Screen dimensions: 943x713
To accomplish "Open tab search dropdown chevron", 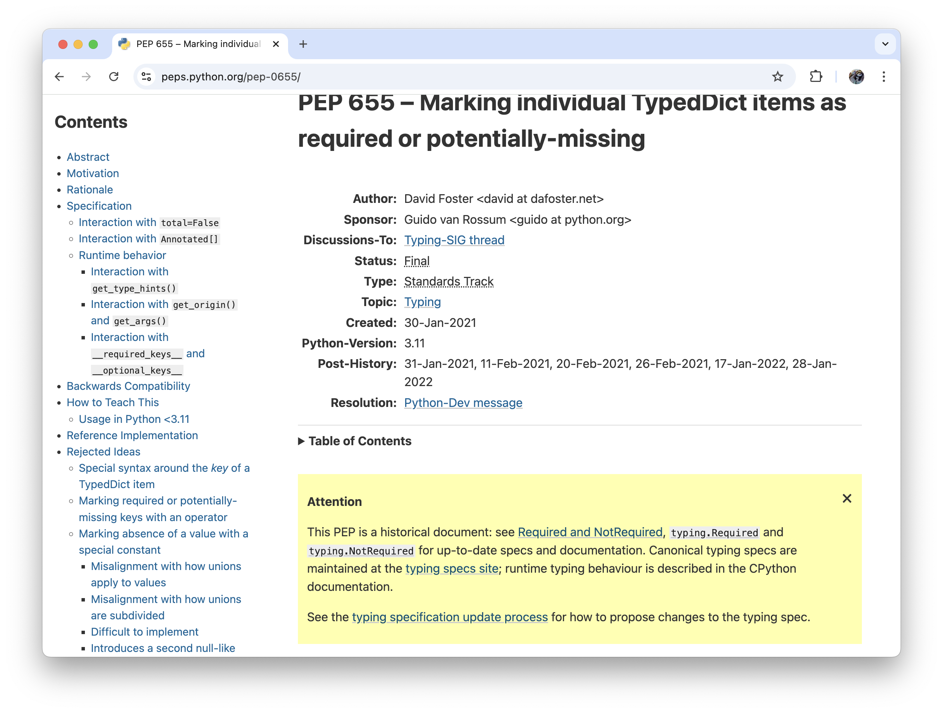I will tap(885, 44).
